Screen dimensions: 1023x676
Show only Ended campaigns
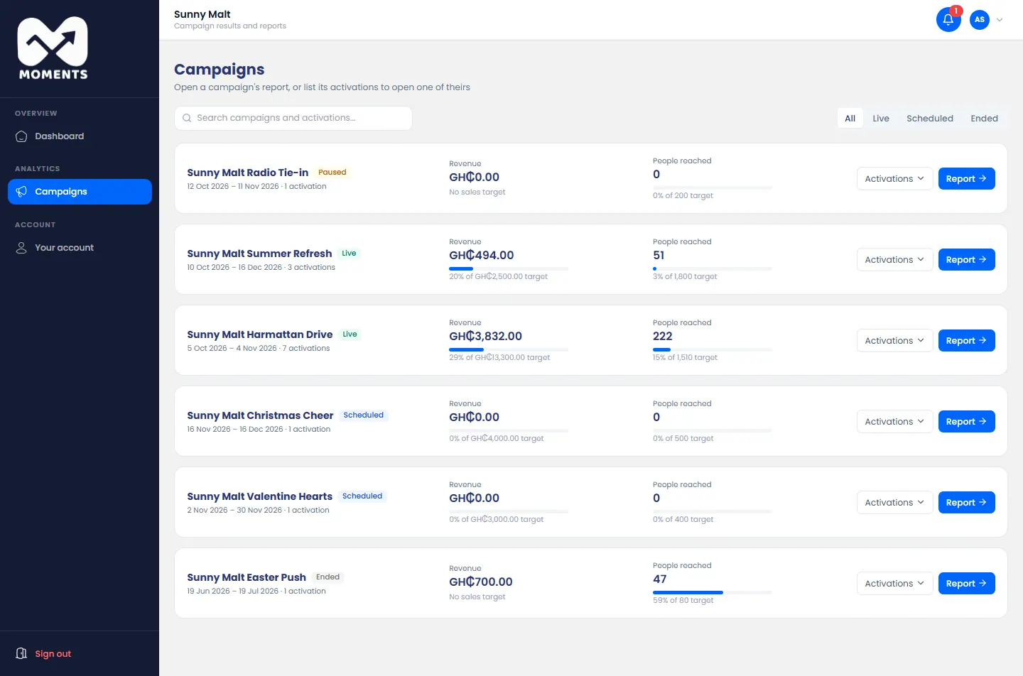click(984, 119)
